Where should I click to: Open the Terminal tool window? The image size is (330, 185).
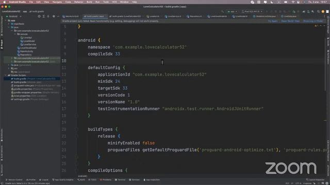120,180
